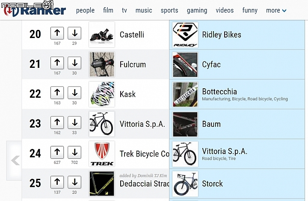Downvote Kask at rank 22
Image resolution: width=308 pixels, height=201 pixels.
click(x=74, y=93)
